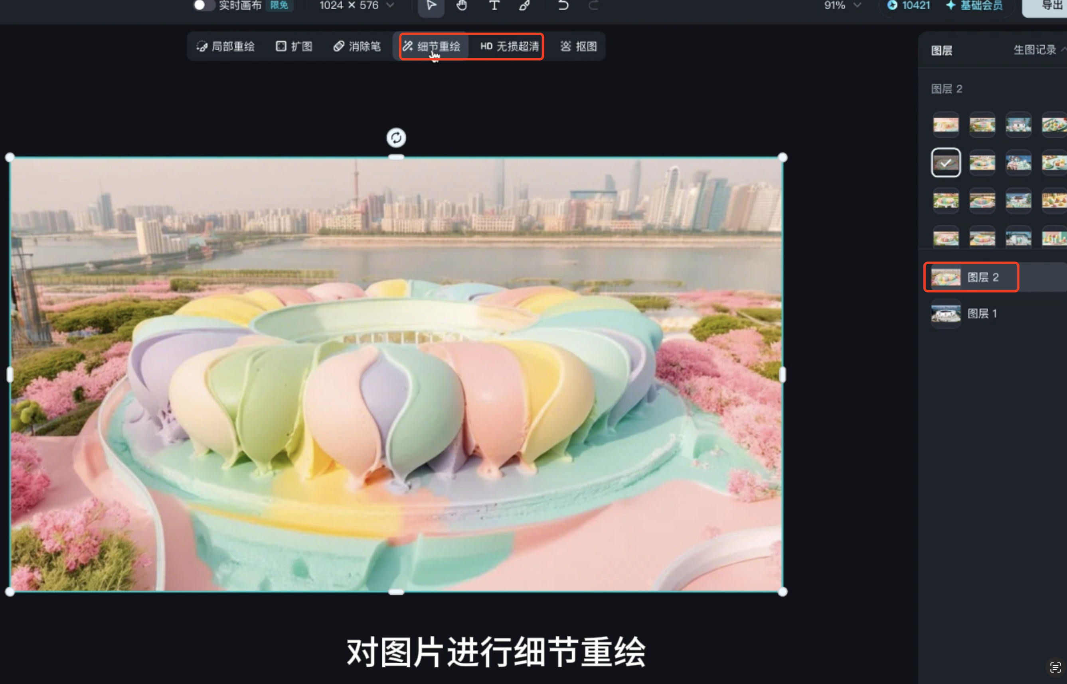Screen dimensions: 1067x684
Task: Select the checked thumbnail in 图层 2 grid
Action: [946, 163]
